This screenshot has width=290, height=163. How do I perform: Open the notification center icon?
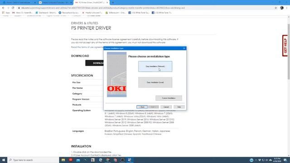coord(285,160)
